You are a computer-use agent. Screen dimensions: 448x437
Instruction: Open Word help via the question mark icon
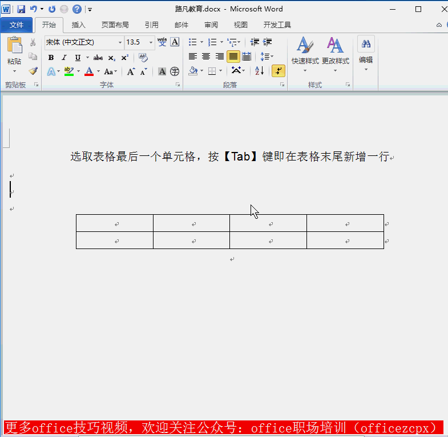point(77,9)
